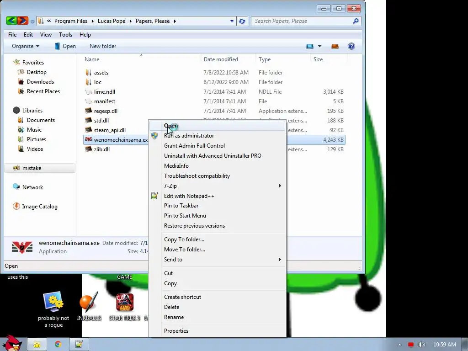
Task: Expand view options dropdown arrow
Action: pyautogui.click(x=319, y=46)
